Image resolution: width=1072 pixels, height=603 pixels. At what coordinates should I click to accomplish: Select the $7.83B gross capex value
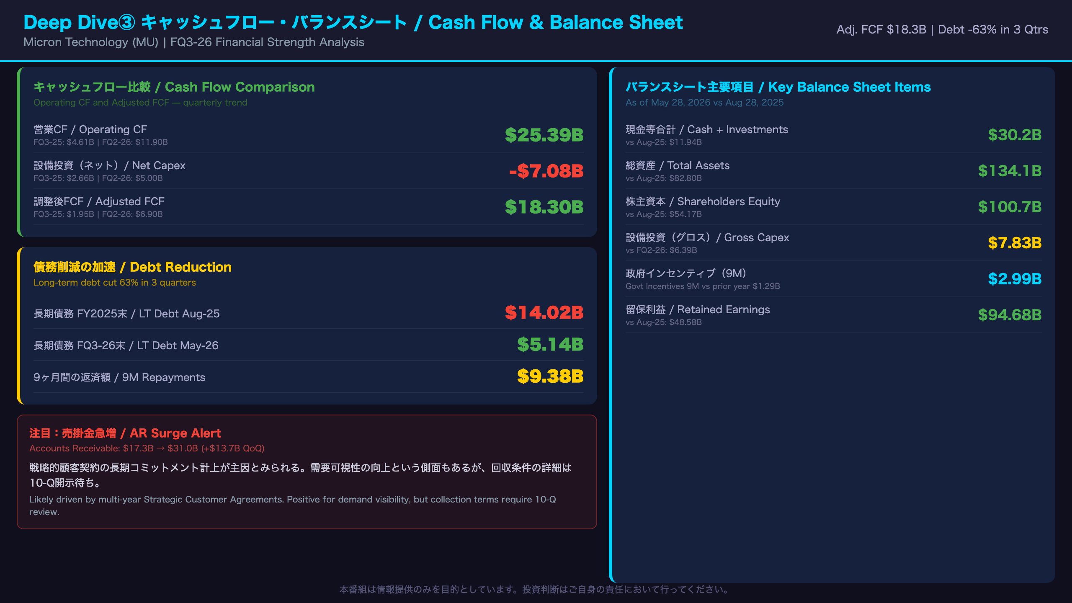click(1015, 243)
